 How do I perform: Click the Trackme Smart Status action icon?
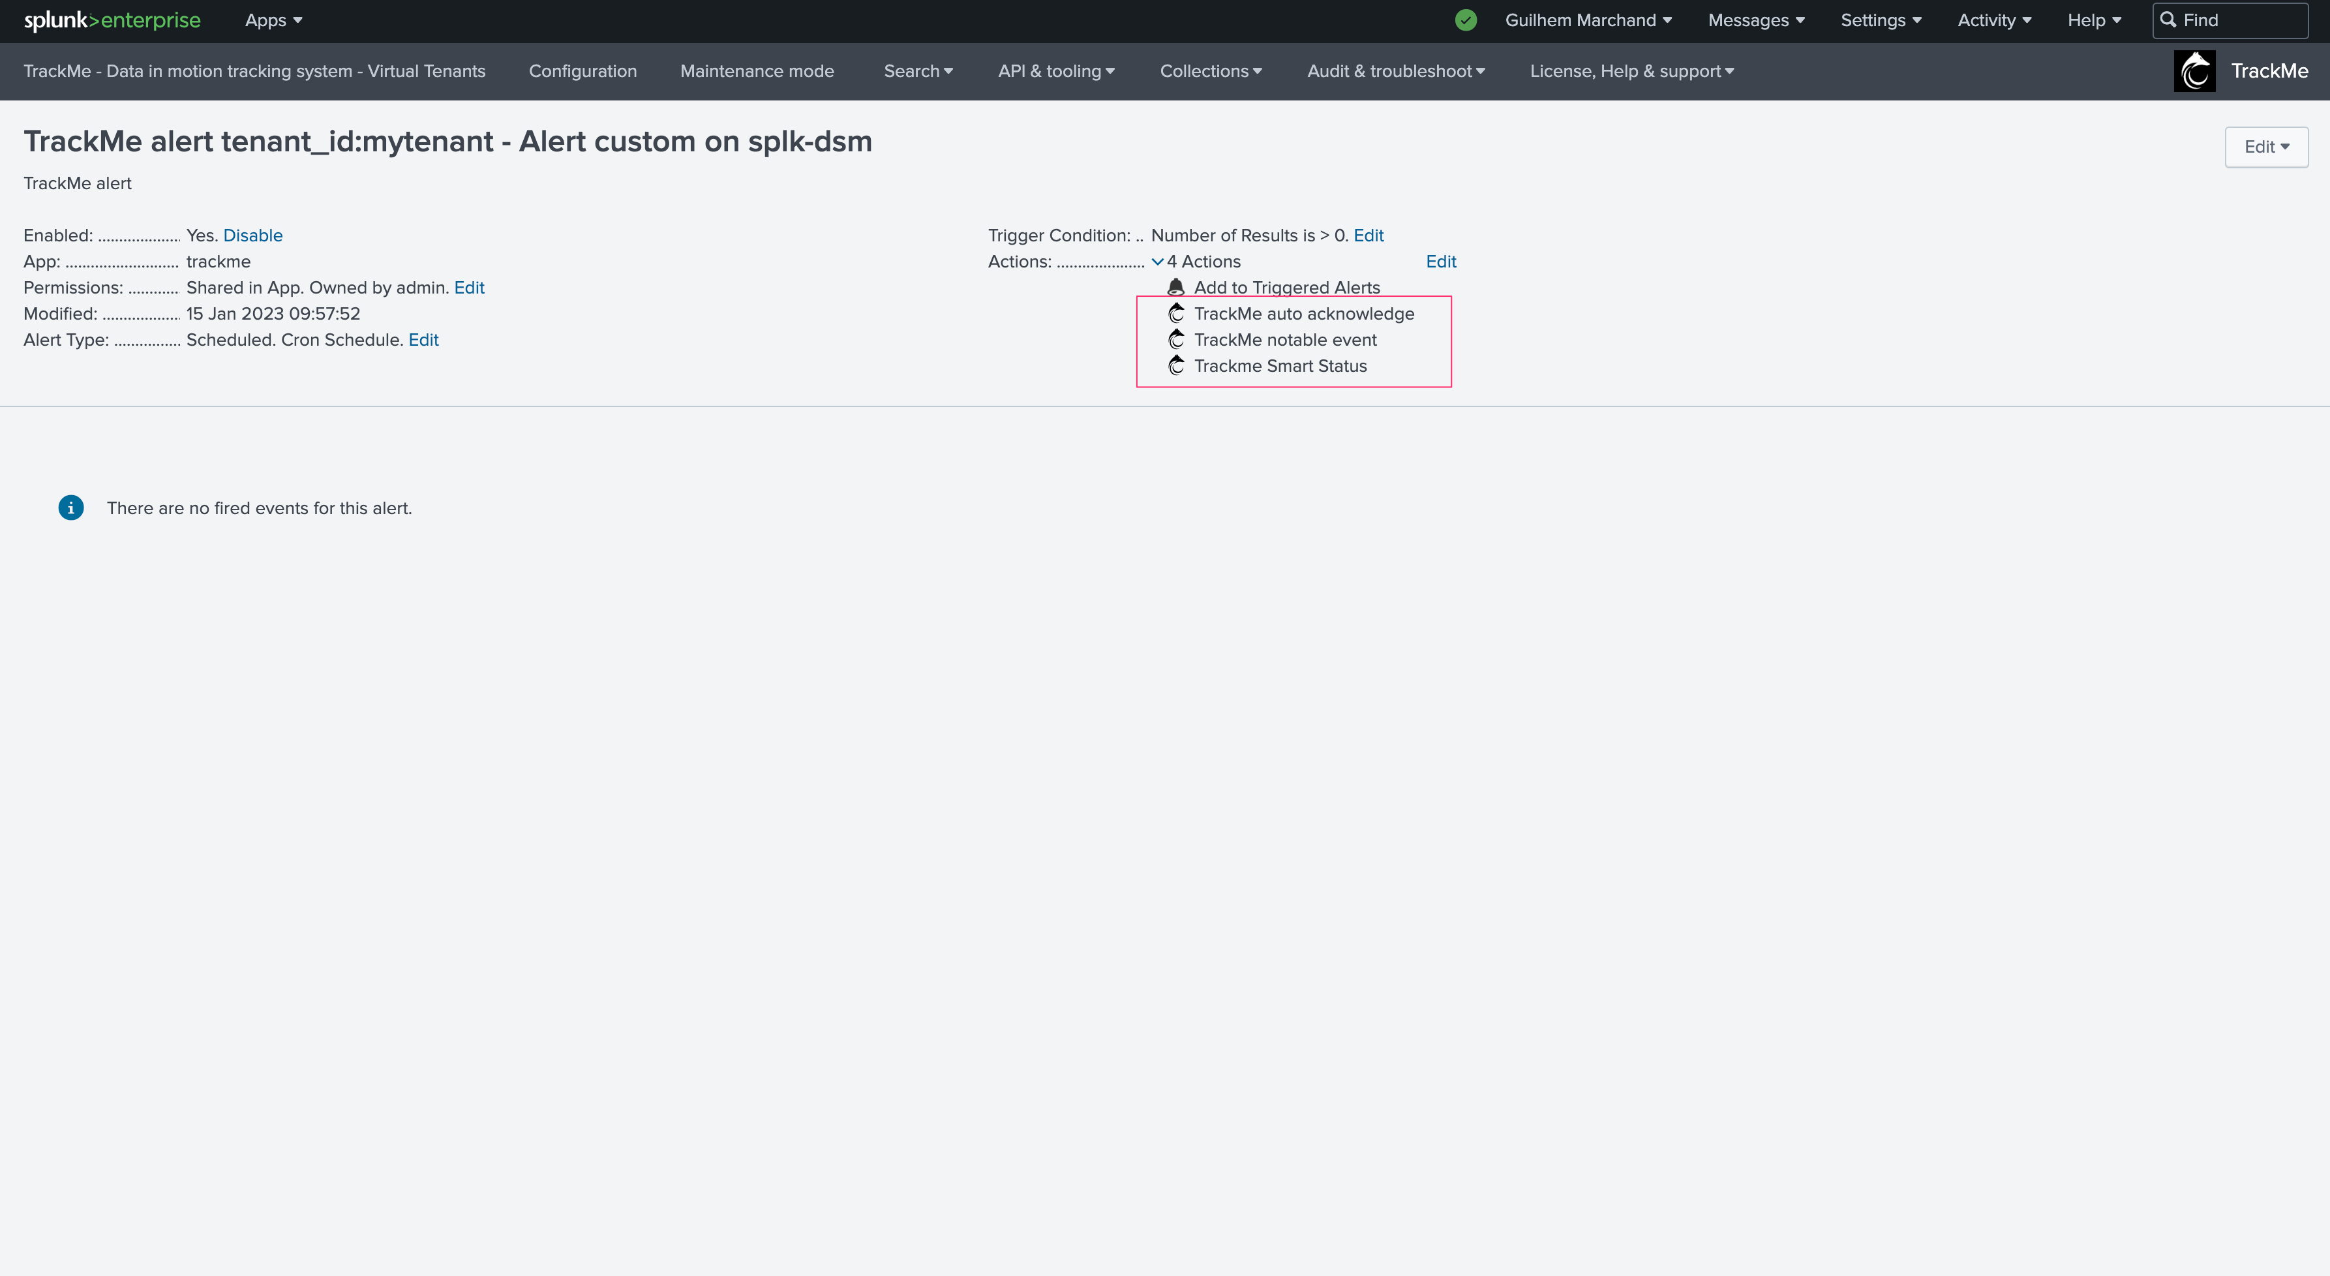point(1176,366)
